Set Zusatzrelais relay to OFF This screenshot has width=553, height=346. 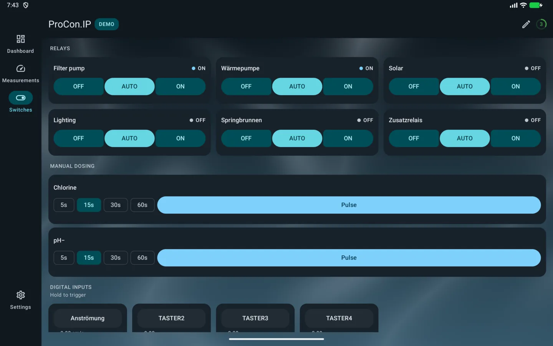tap(414, 138)
